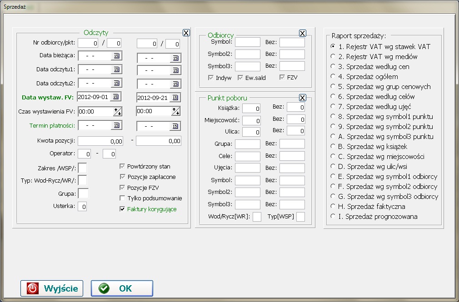Choose report B. Sprzedaż wg książek

(x=333, y=147)
